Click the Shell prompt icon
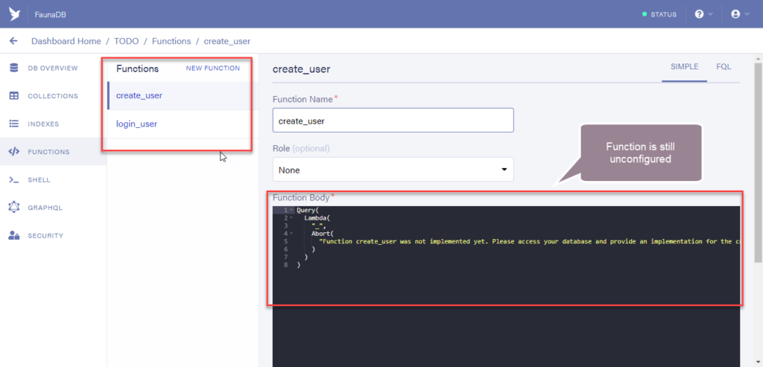This screenshot has height=367, width=763. click(x=14, y=180)
